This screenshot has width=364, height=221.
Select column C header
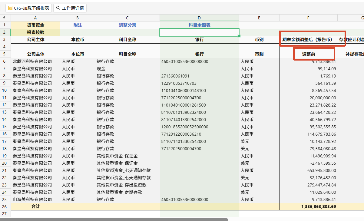127,18
